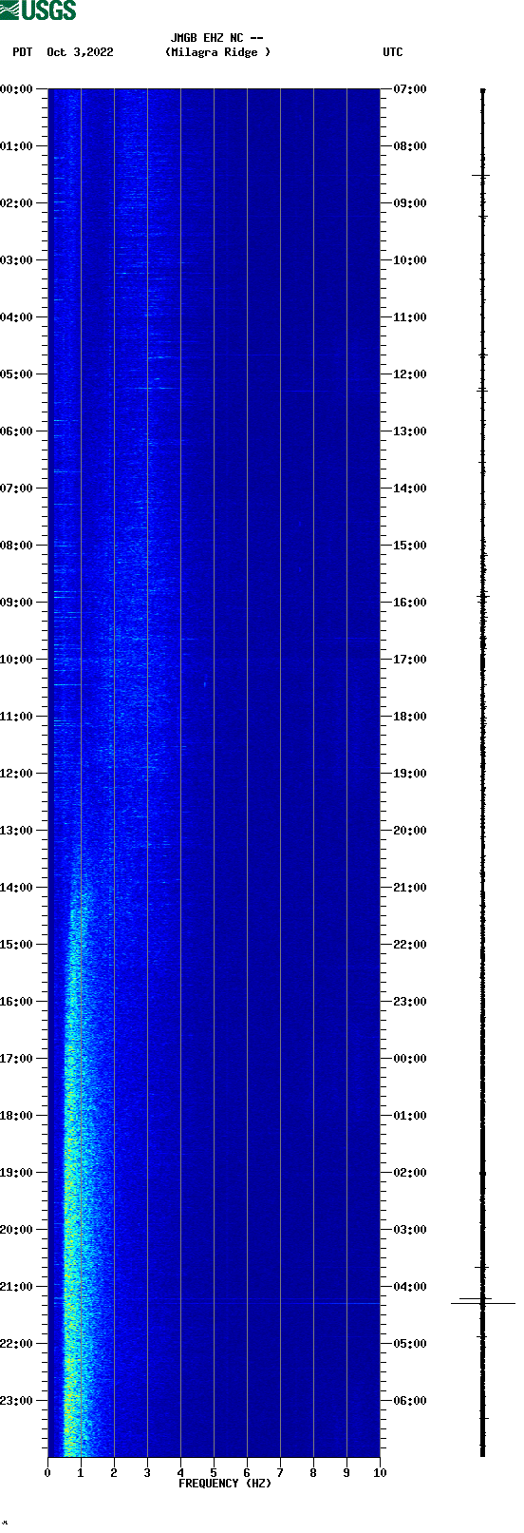The image size is (524, 1533).
Task: Click the Milagra Ridge station name
Action: click(217, 52)
